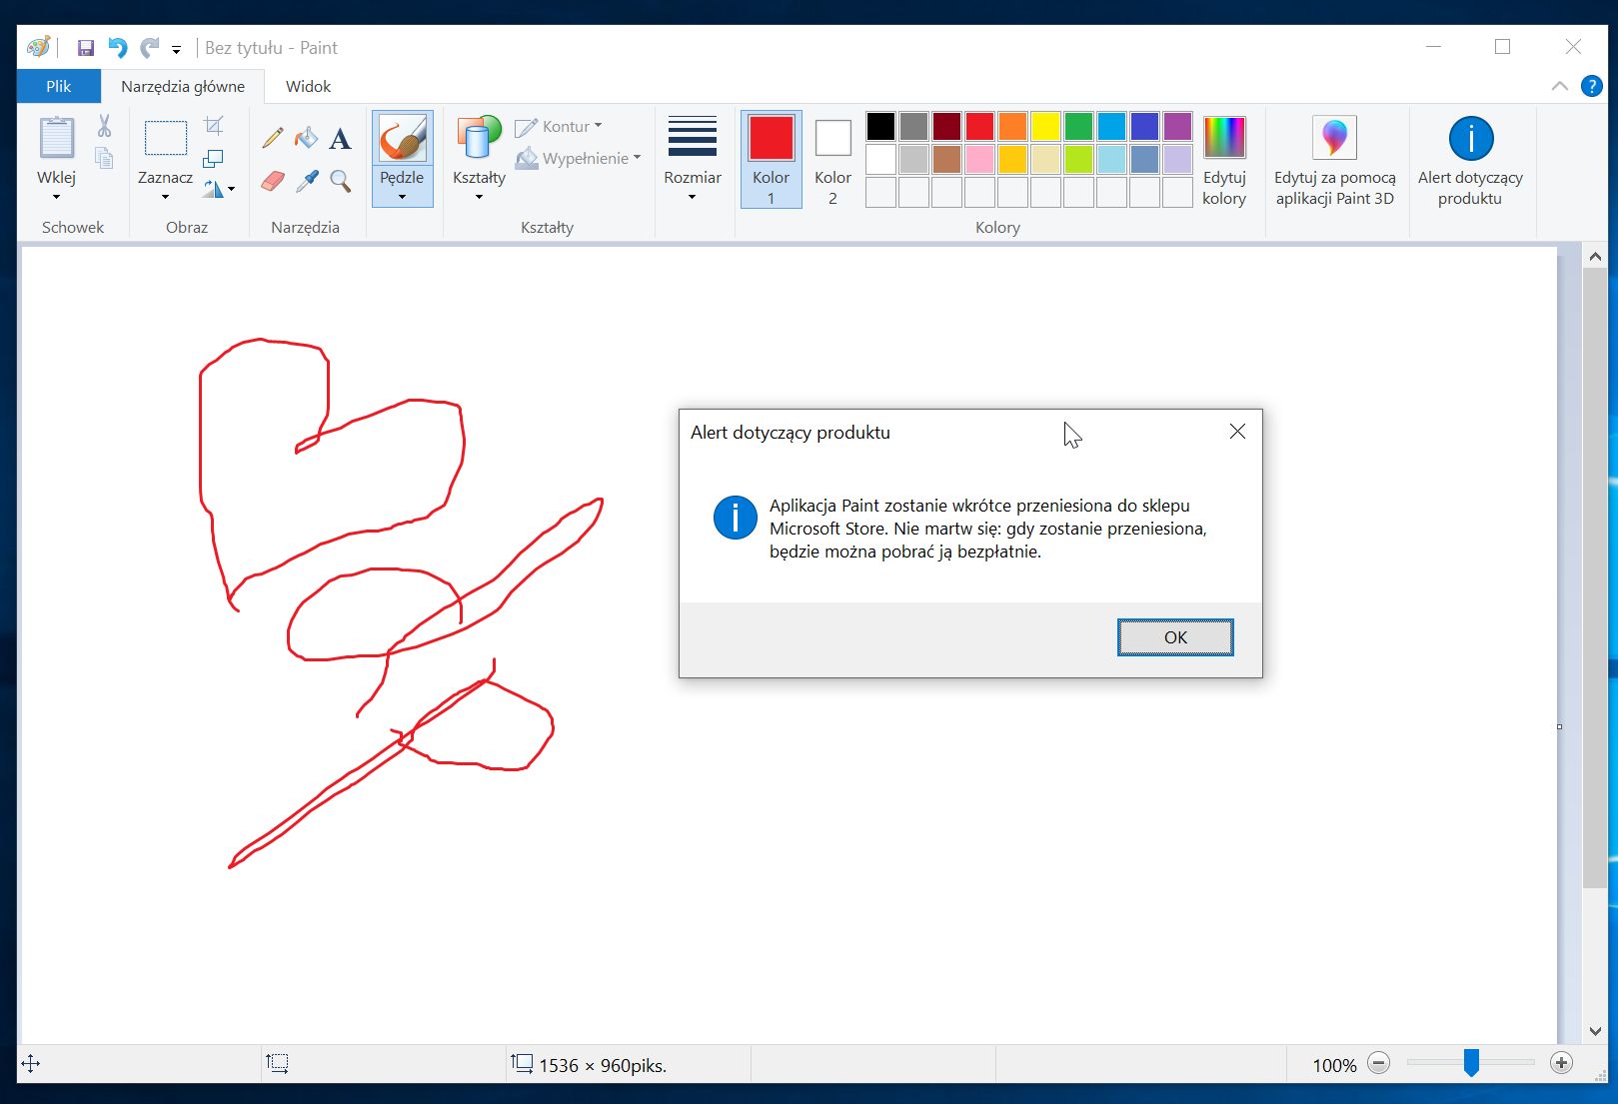The height and width of the screenshot is (1104, 1618).
Task: Click the Copy icon under scissors
Action: point(104,158)
